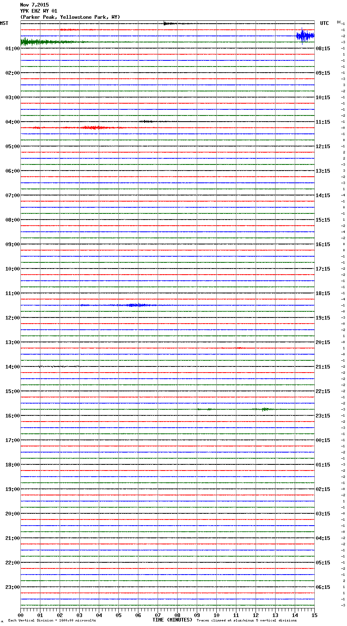Select the 18:00 MST time label
Screen dimensions: 347x626
pos(13,464)
